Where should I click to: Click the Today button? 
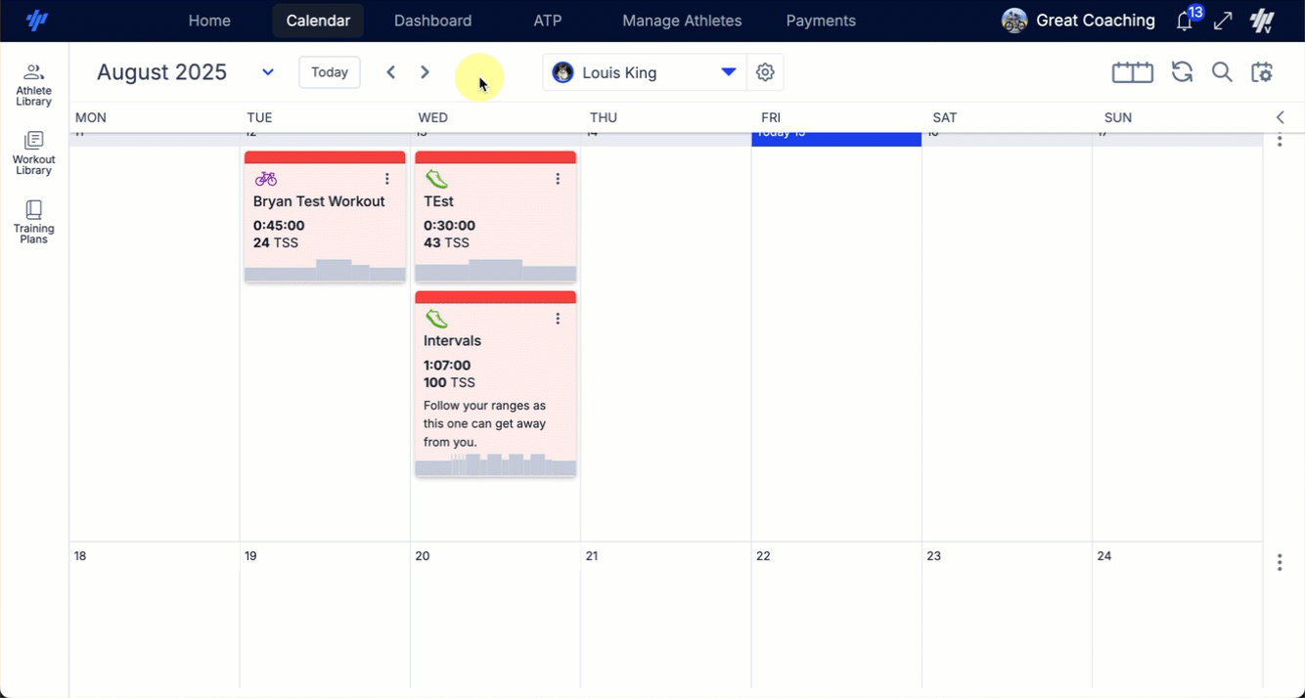pyautogui.click(x=330, y=72)
